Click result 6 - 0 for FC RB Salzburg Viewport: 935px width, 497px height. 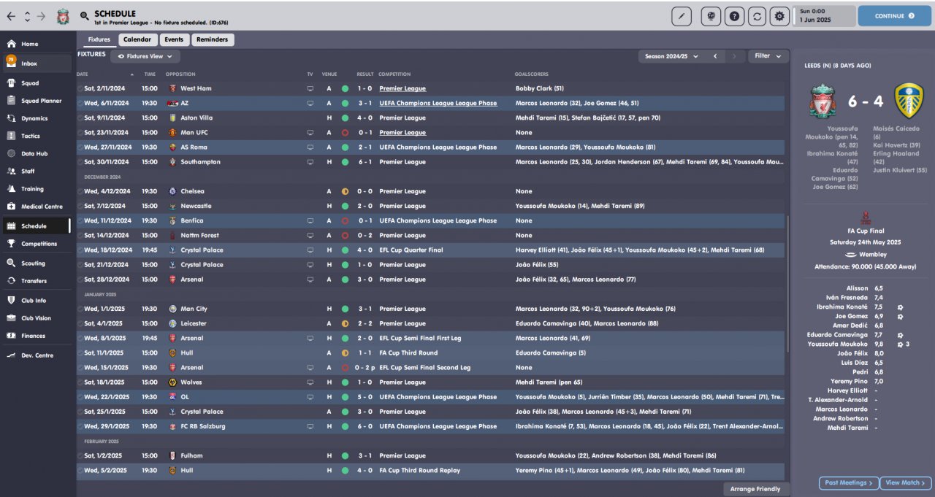365,426
